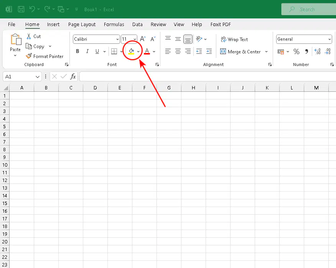Apply the yellow Fill Color bucket
The height and width of the screenshot is (268, 336).
(131, 51)
